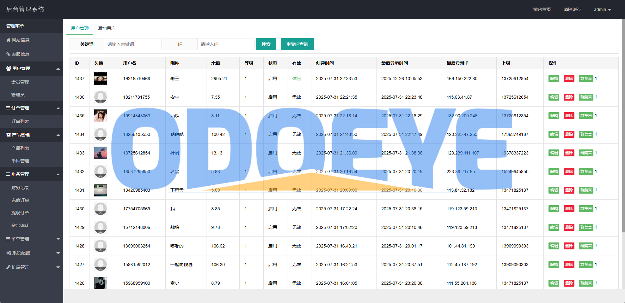Switch to the 添加用户 tab
Screen dimensions: 625x303
point(107,28)
